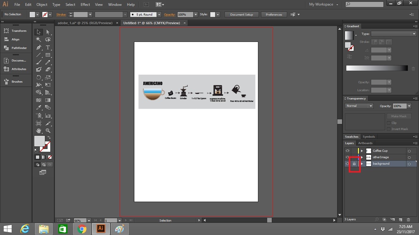Pick the Magic Wand tool

coord(39,39)
